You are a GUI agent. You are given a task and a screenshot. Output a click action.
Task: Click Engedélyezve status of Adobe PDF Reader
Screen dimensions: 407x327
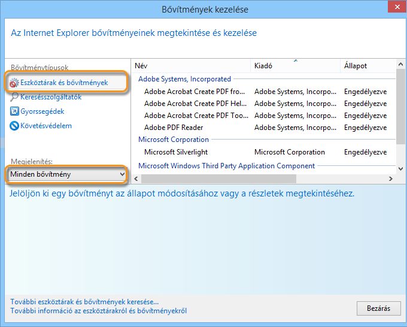[x=365, y=128]
